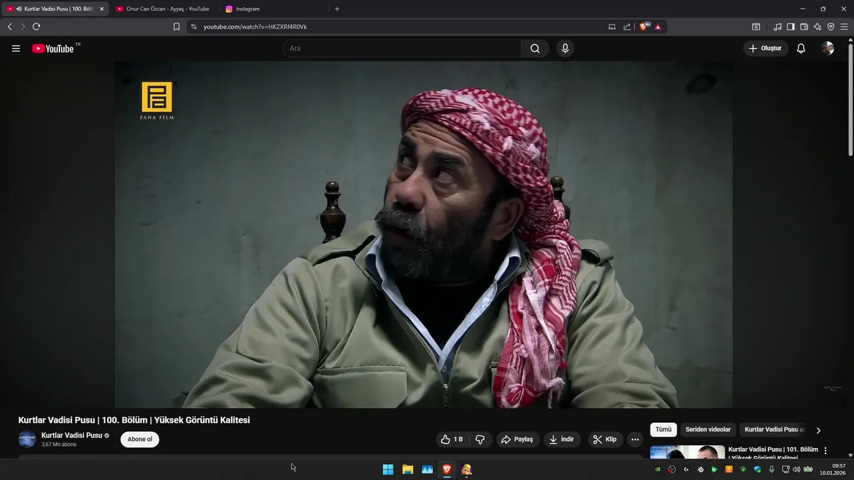The height and width of the screenshot is (480, 854).
Task: Open the Leo AI sparkle icon
Action: tap(817, 27)
